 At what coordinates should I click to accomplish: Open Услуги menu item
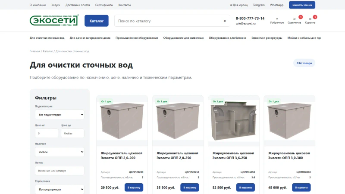[56, 5]
